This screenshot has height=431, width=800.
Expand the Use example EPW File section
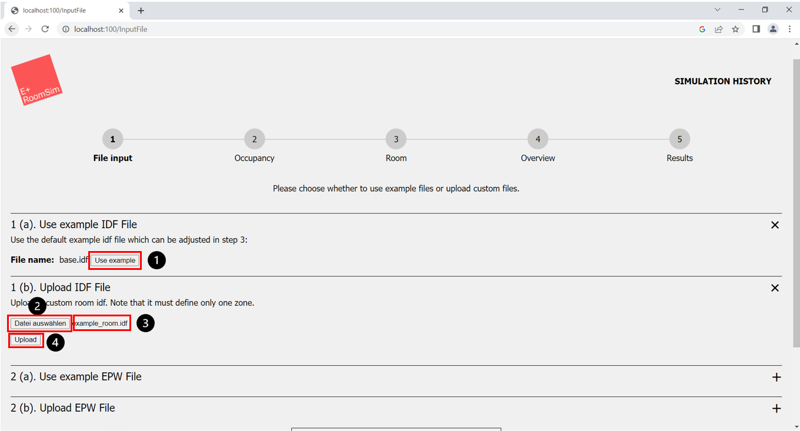coord(776,377)
